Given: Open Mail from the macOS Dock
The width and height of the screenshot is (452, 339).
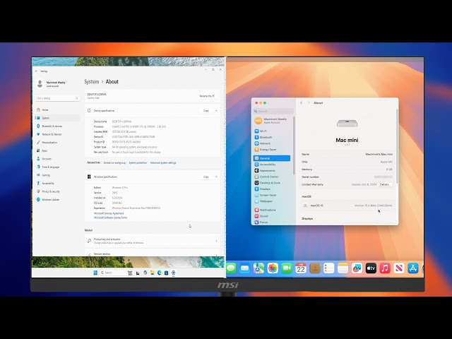Looking at the screenshot, I should 245,268.
